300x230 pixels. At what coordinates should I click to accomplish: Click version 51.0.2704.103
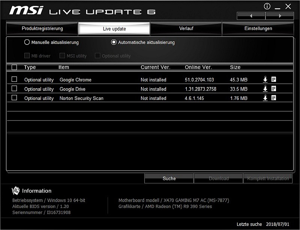click(199, 80)
